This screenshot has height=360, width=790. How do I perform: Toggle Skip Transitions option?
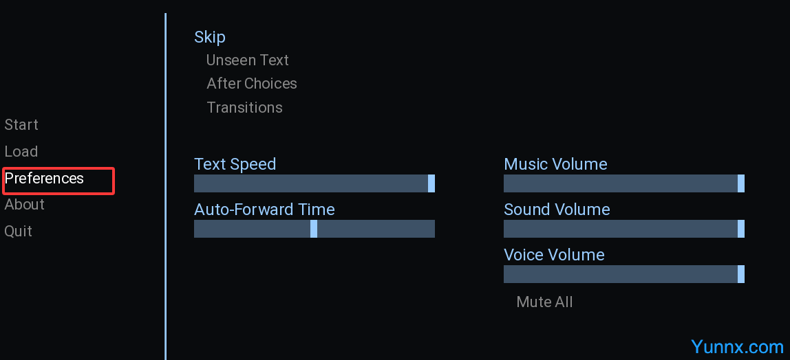244,108
